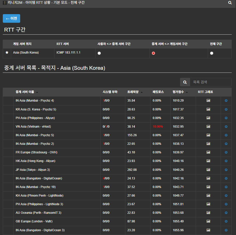236x235 pixels.
Task: Click the search magnifier icon in header
Action: [x=230, y=3]
